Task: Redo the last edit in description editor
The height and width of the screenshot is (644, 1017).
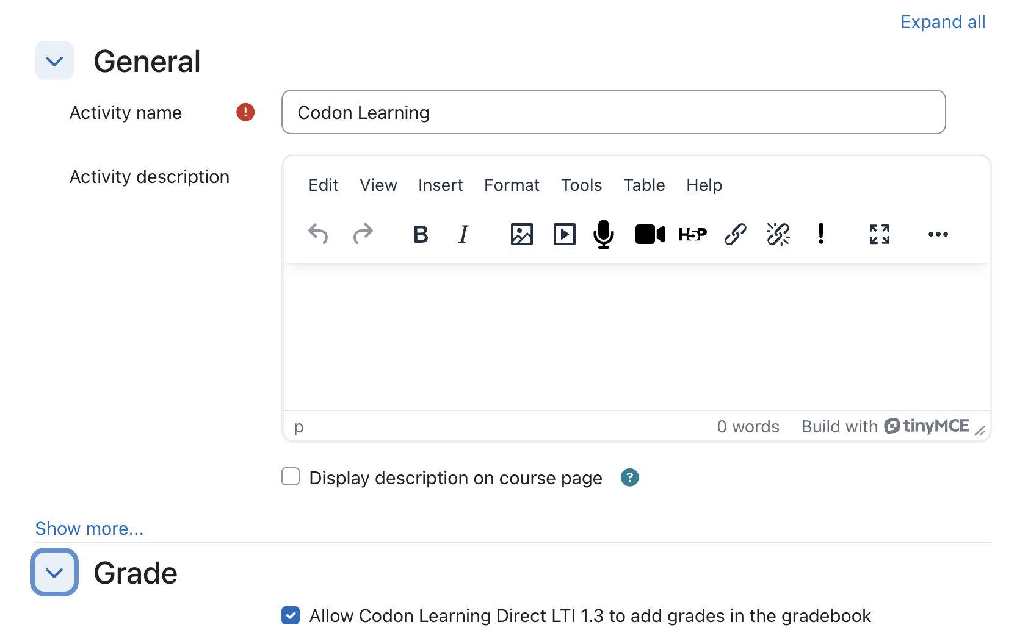Action: click(363, 234)
